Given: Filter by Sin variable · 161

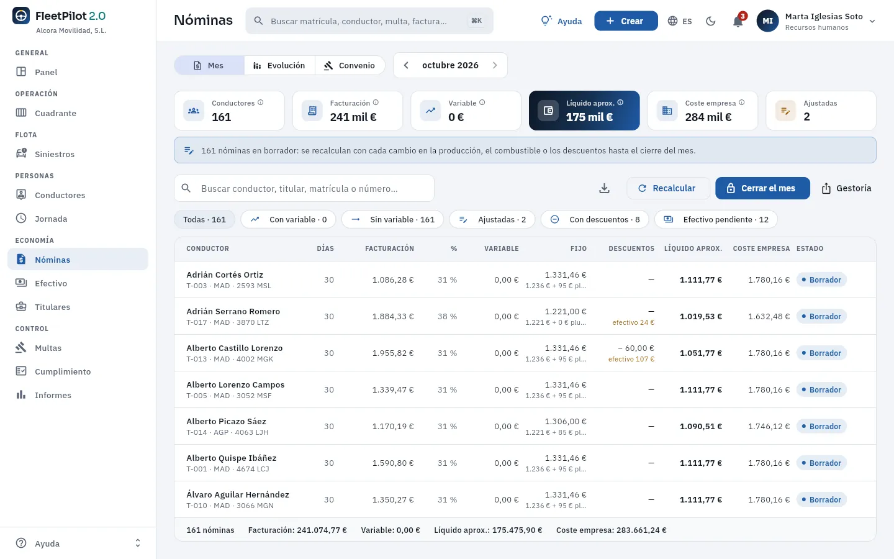Looking at the screenshot, I should (x=392, y=219).
